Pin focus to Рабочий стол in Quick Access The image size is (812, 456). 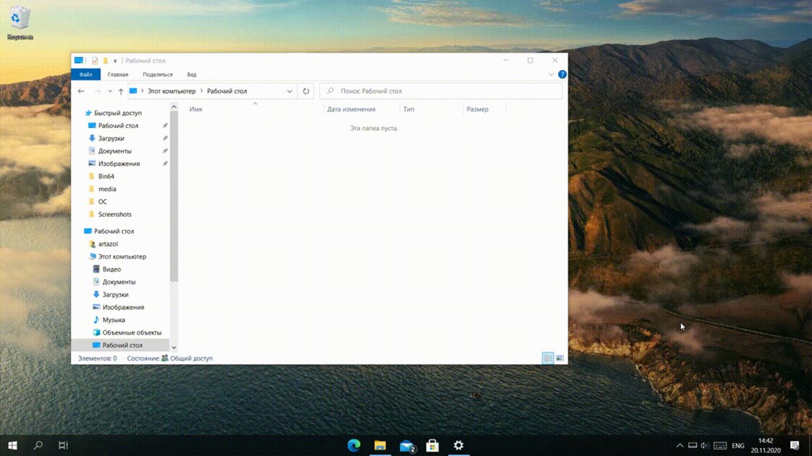pyautogui.click(x=165, y=125)
